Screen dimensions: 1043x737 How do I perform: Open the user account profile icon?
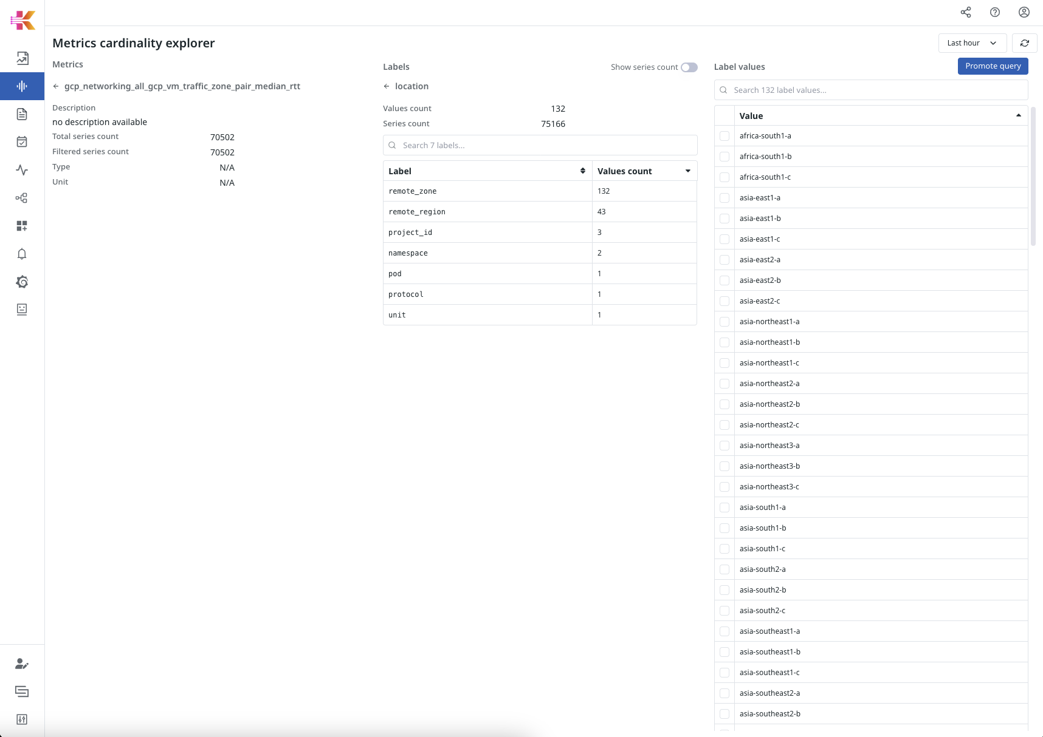pos(1024,12)
